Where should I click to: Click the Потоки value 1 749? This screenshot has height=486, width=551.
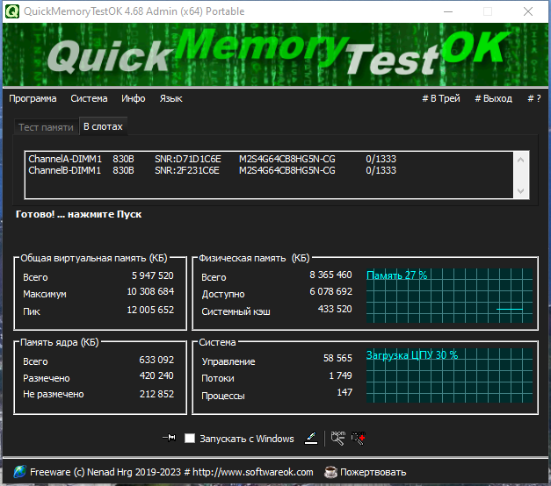click(x=340, y=375)
